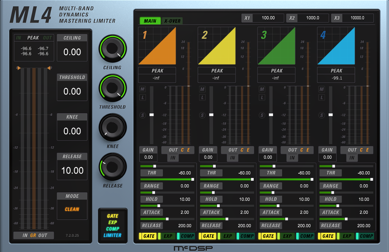The image size is (389, 252).
Task: Click band 3 ATTACK slider handle
Action: 278,206
